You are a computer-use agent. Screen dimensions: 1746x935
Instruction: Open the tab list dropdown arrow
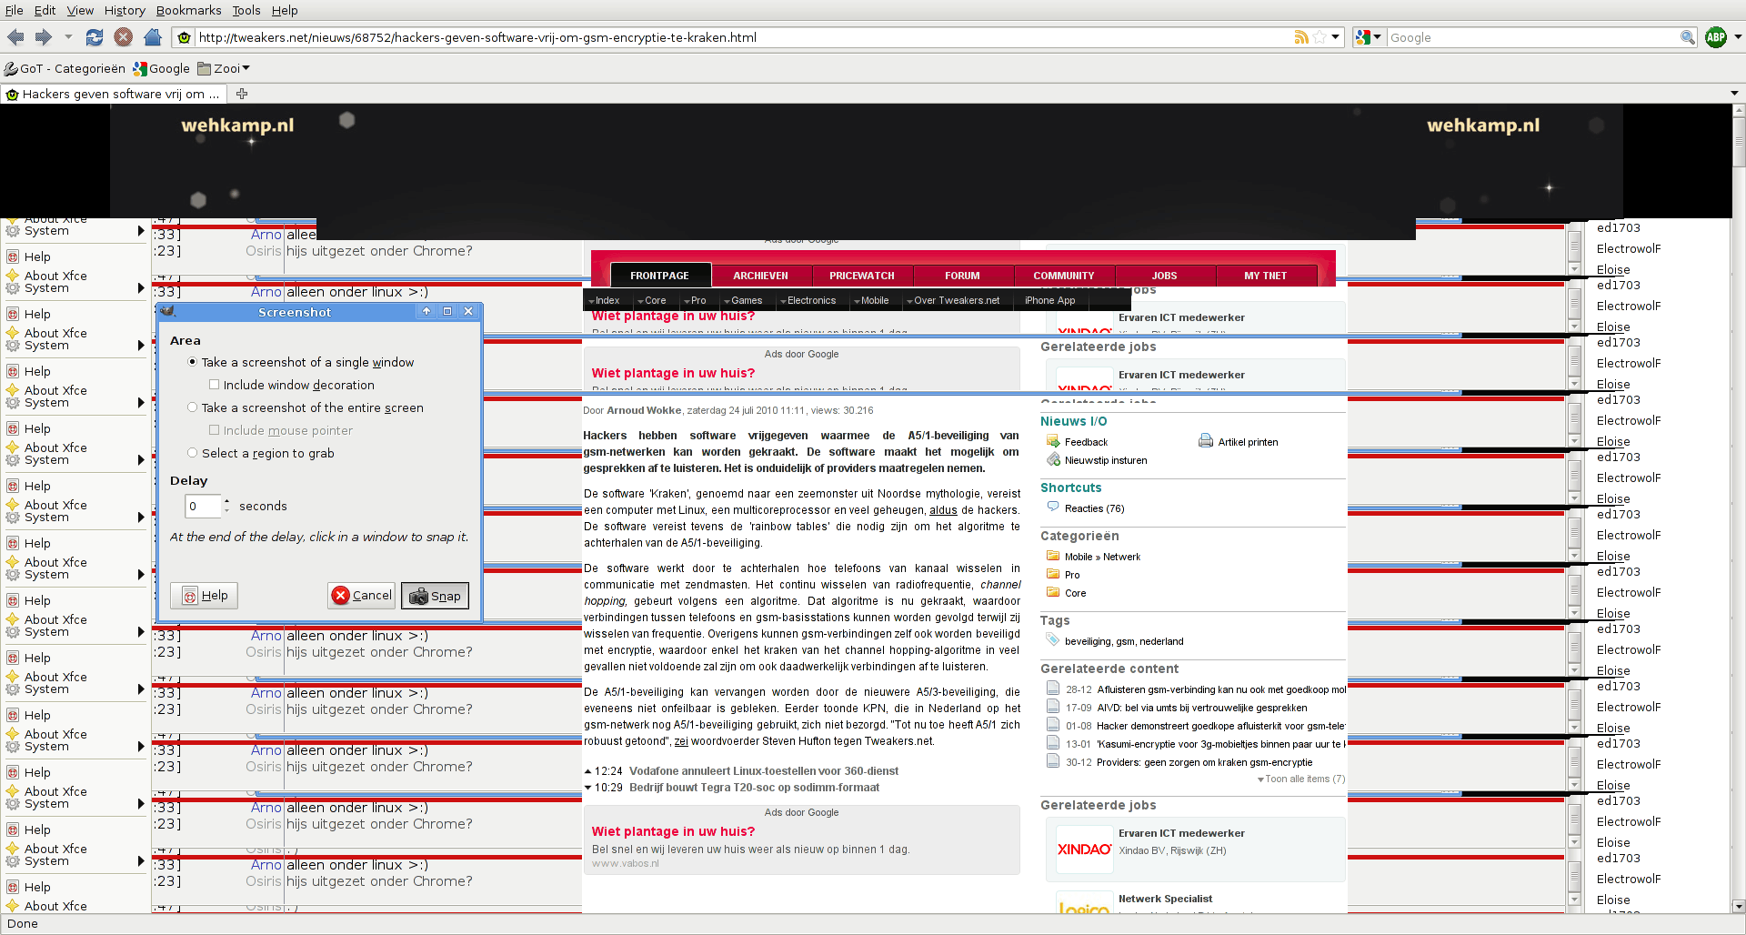point(1734,94)
